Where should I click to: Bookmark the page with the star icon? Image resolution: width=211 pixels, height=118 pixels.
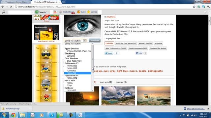point(194,7)
